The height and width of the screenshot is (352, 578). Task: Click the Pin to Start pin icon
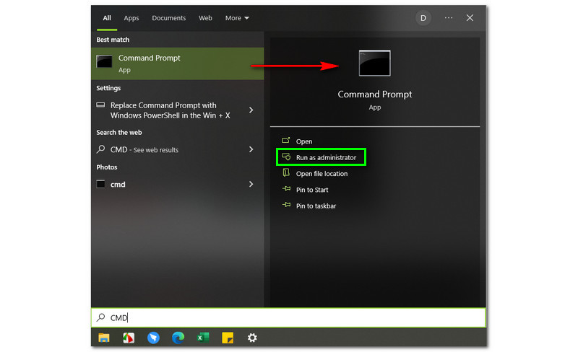pyautogui.click(x=286, y=190)
